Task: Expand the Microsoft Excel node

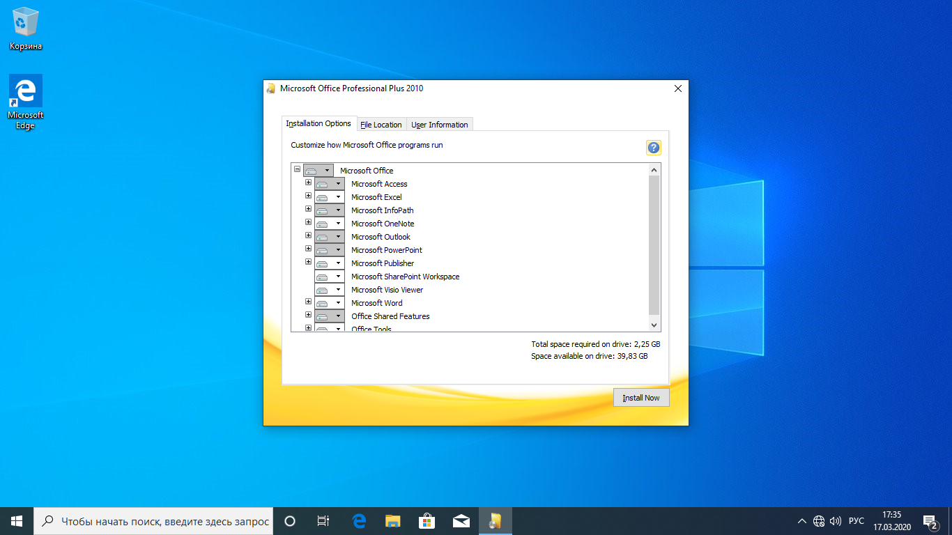Action: (x=309, y=196)
